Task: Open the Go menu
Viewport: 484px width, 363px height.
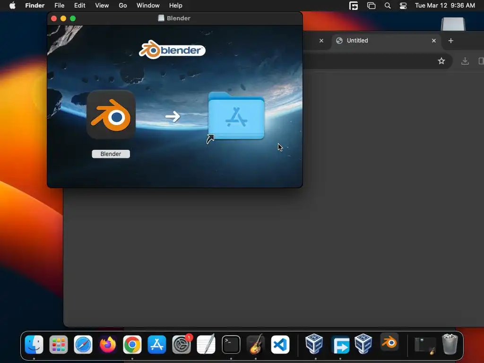Action: point(123,6)
